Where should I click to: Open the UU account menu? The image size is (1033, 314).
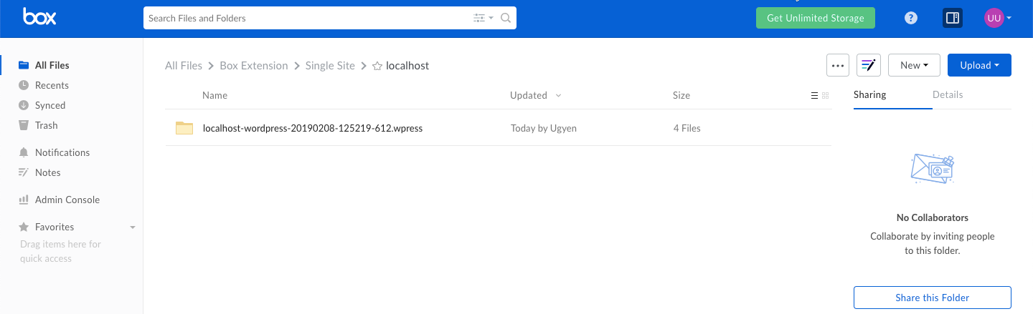point(997,19)
